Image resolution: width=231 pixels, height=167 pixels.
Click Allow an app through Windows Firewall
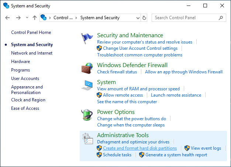[x=184, y=72]
